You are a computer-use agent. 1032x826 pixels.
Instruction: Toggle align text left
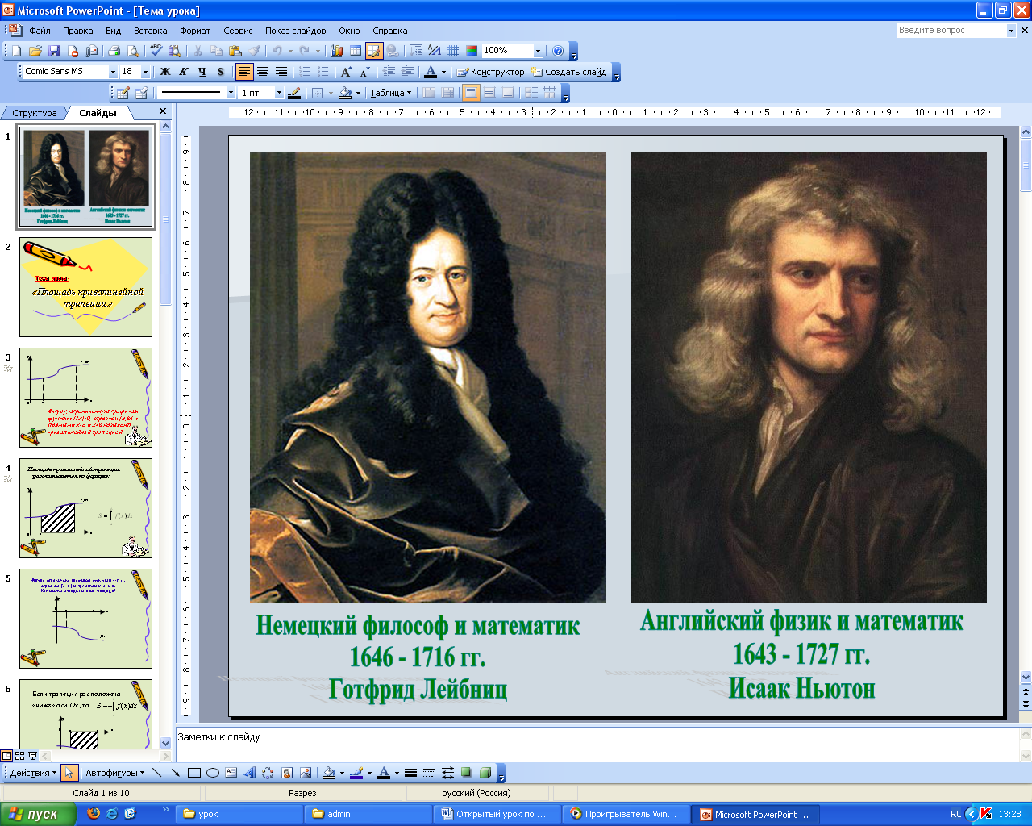(244, 72)
